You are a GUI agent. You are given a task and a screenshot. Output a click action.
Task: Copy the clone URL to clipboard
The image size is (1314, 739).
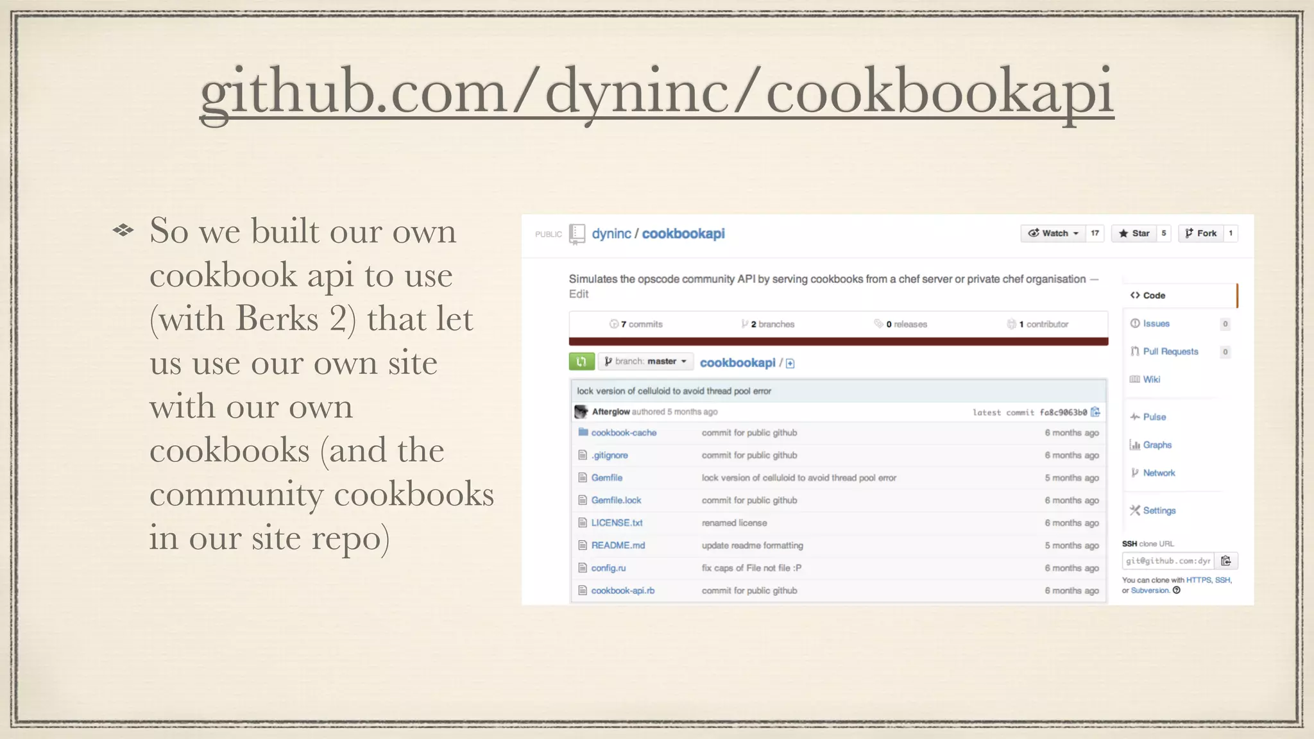1225,561
